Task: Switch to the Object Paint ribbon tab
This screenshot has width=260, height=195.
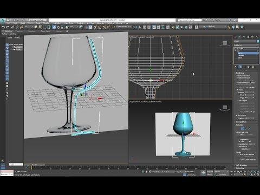Action: pyautogui.click(x=45, y=31)
